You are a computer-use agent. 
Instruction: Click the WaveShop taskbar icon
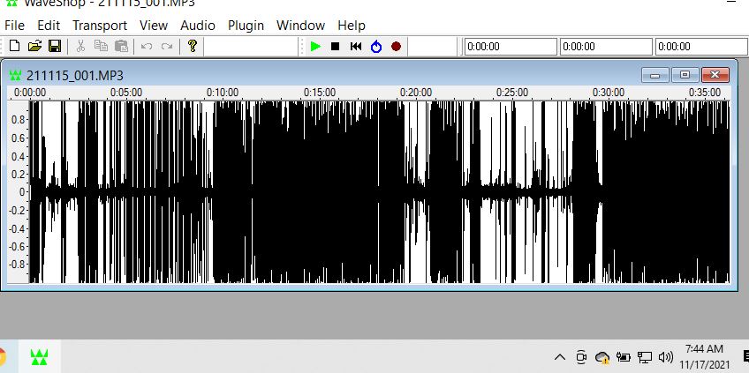[x=39, y=357]
